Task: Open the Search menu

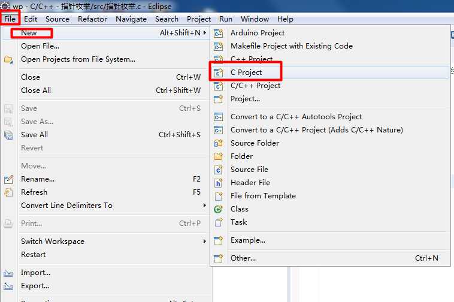Action: click(x=167, y=19)
